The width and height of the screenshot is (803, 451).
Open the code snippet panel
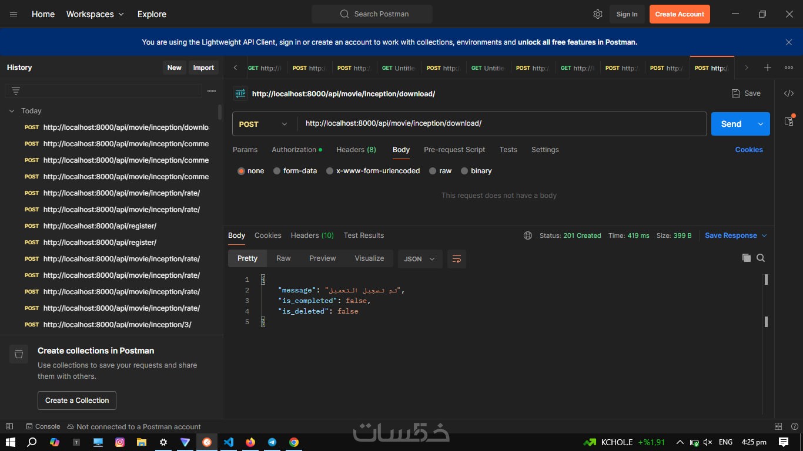click(789, 93)
